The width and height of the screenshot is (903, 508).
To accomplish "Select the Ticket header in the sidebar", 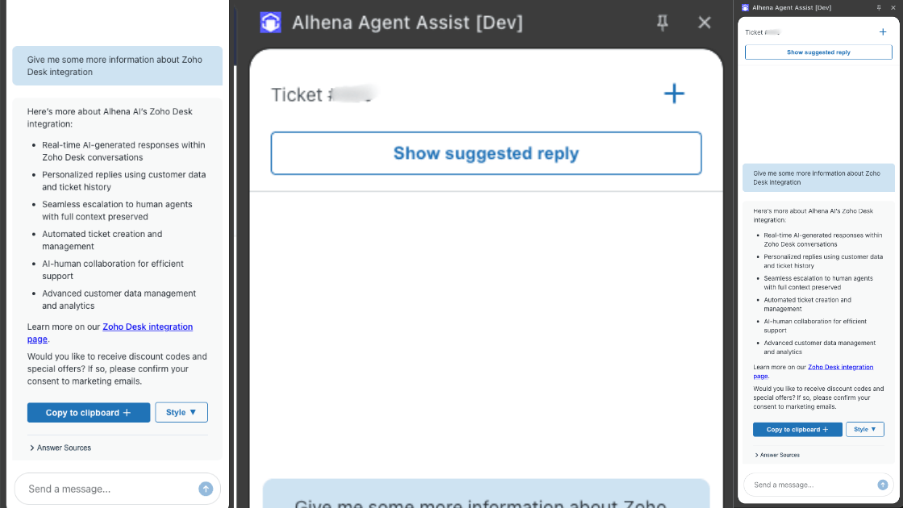I will point(762,32).
